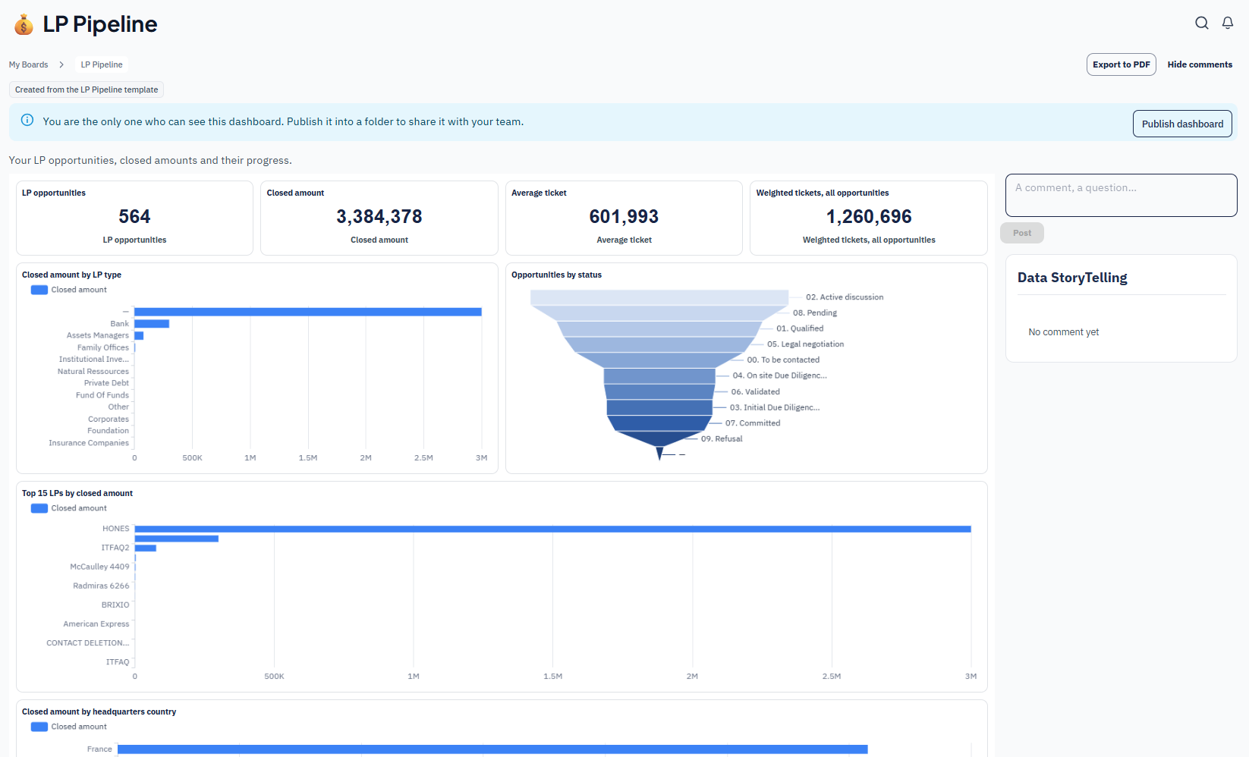Click the breadcrumb chevron after My Boards
The height and width of the screenshot is (757, 1249).
(x=61, y=64)
